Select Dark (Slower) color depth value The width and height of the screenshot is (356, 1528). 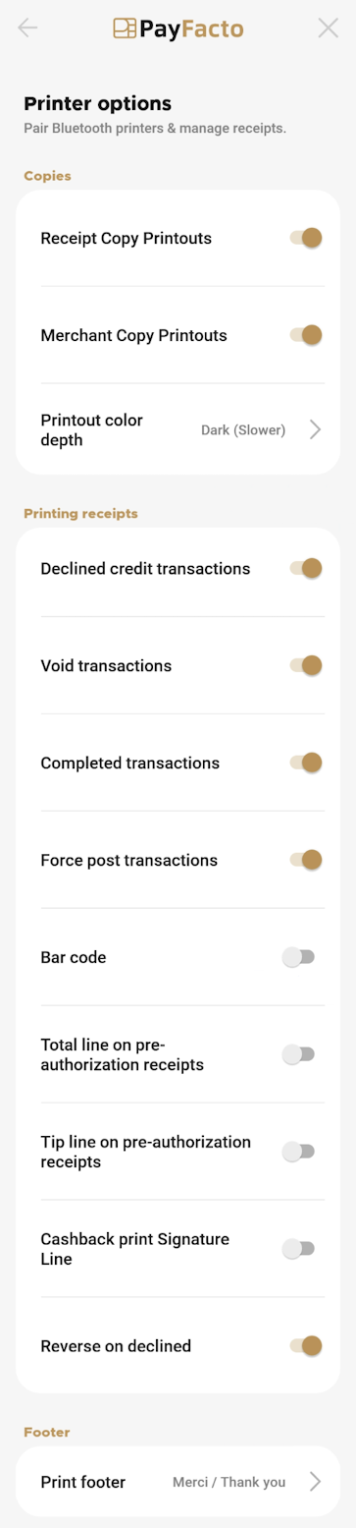[x=243, y=429]
